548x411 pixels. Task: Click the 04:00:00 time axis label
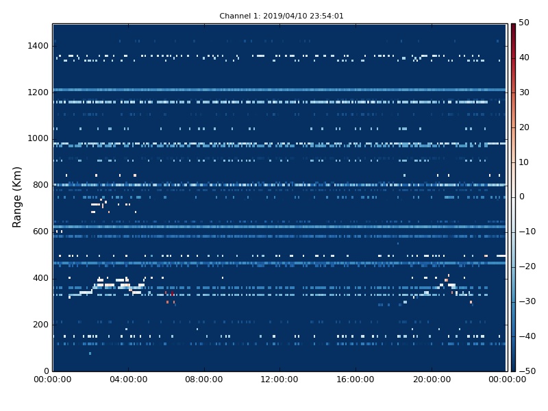128,379
